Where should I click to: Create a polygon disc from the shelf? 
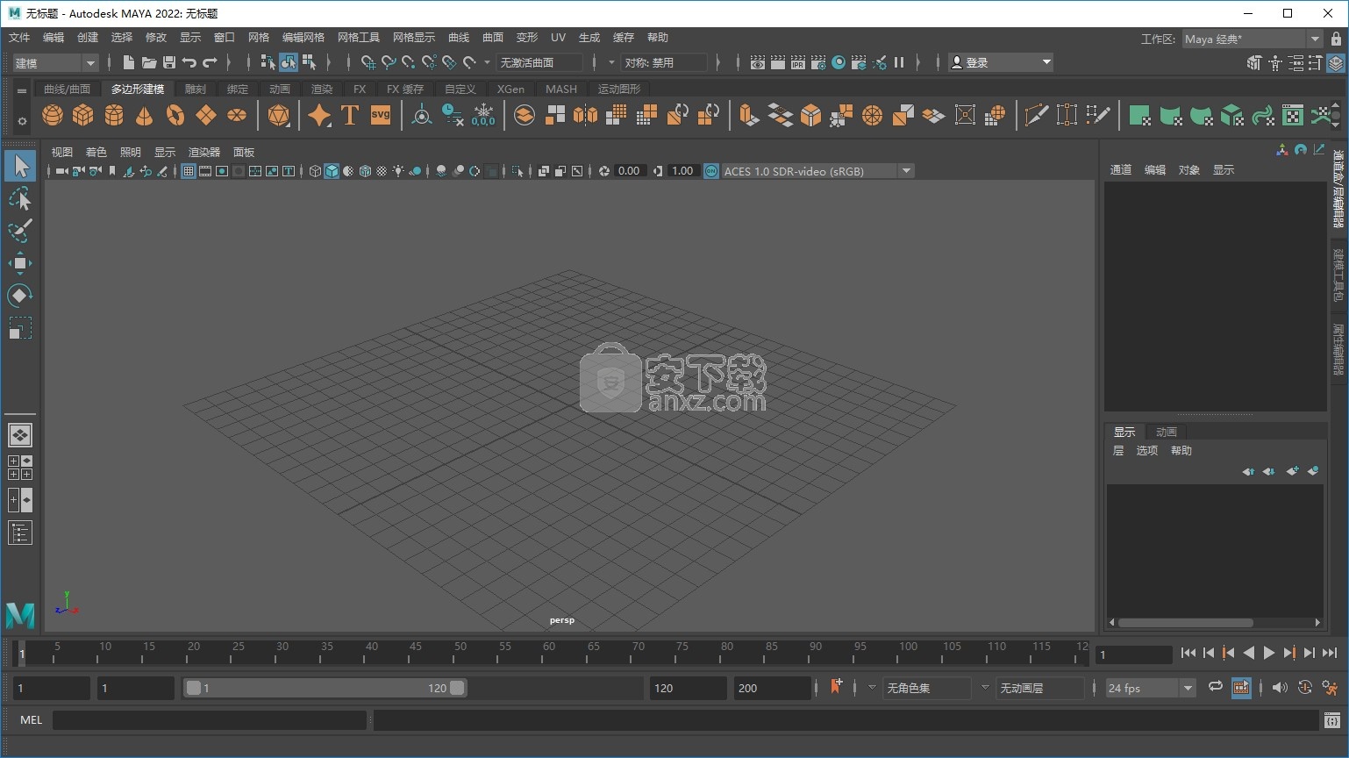pos(237,115)
